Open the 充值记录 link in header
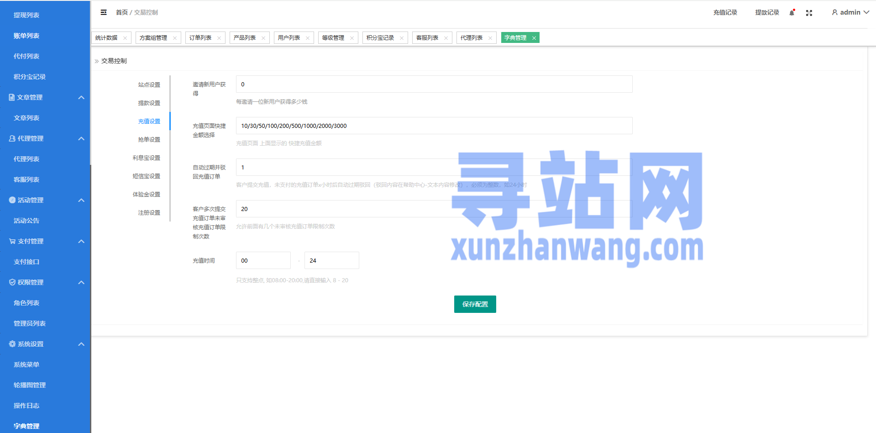This screenshot has height=433, width=876. click(725, 12)
